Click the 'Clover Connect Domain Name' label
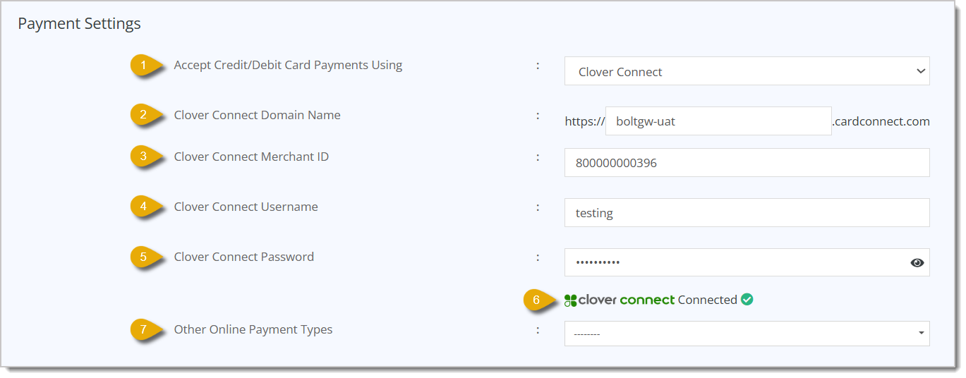The width and height of the screenshot is (966, 378). pos(257,115)
